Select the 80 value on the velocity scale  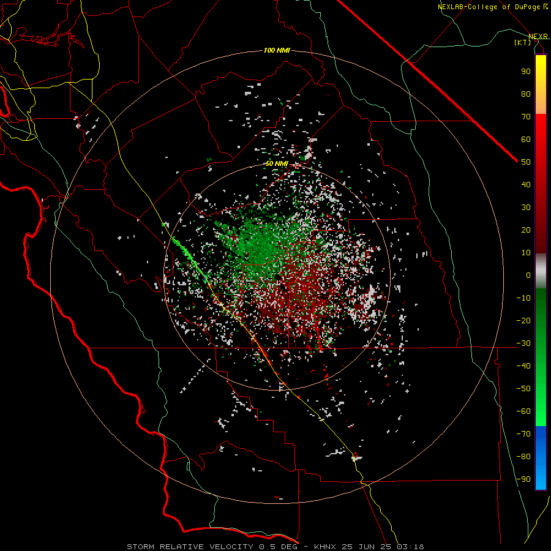(x=526, y=94)
